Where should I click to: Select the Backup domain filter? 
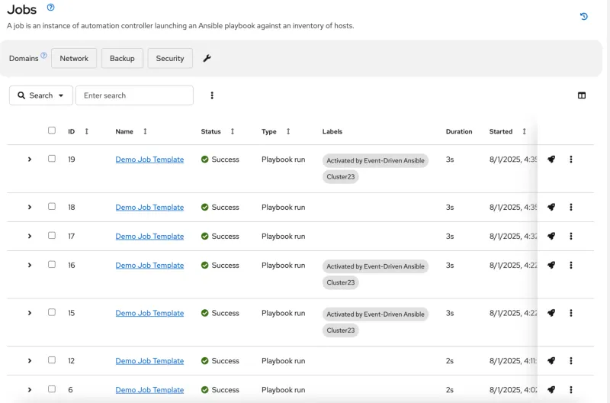click(122, 59)
